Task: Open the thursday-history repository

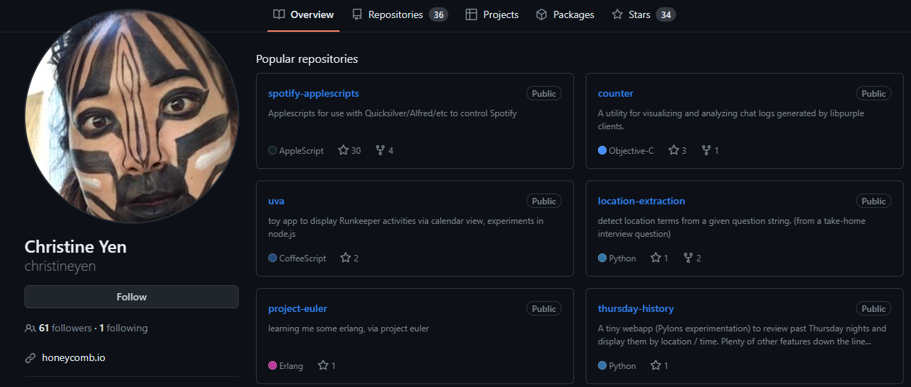Action: click(636, 308)
